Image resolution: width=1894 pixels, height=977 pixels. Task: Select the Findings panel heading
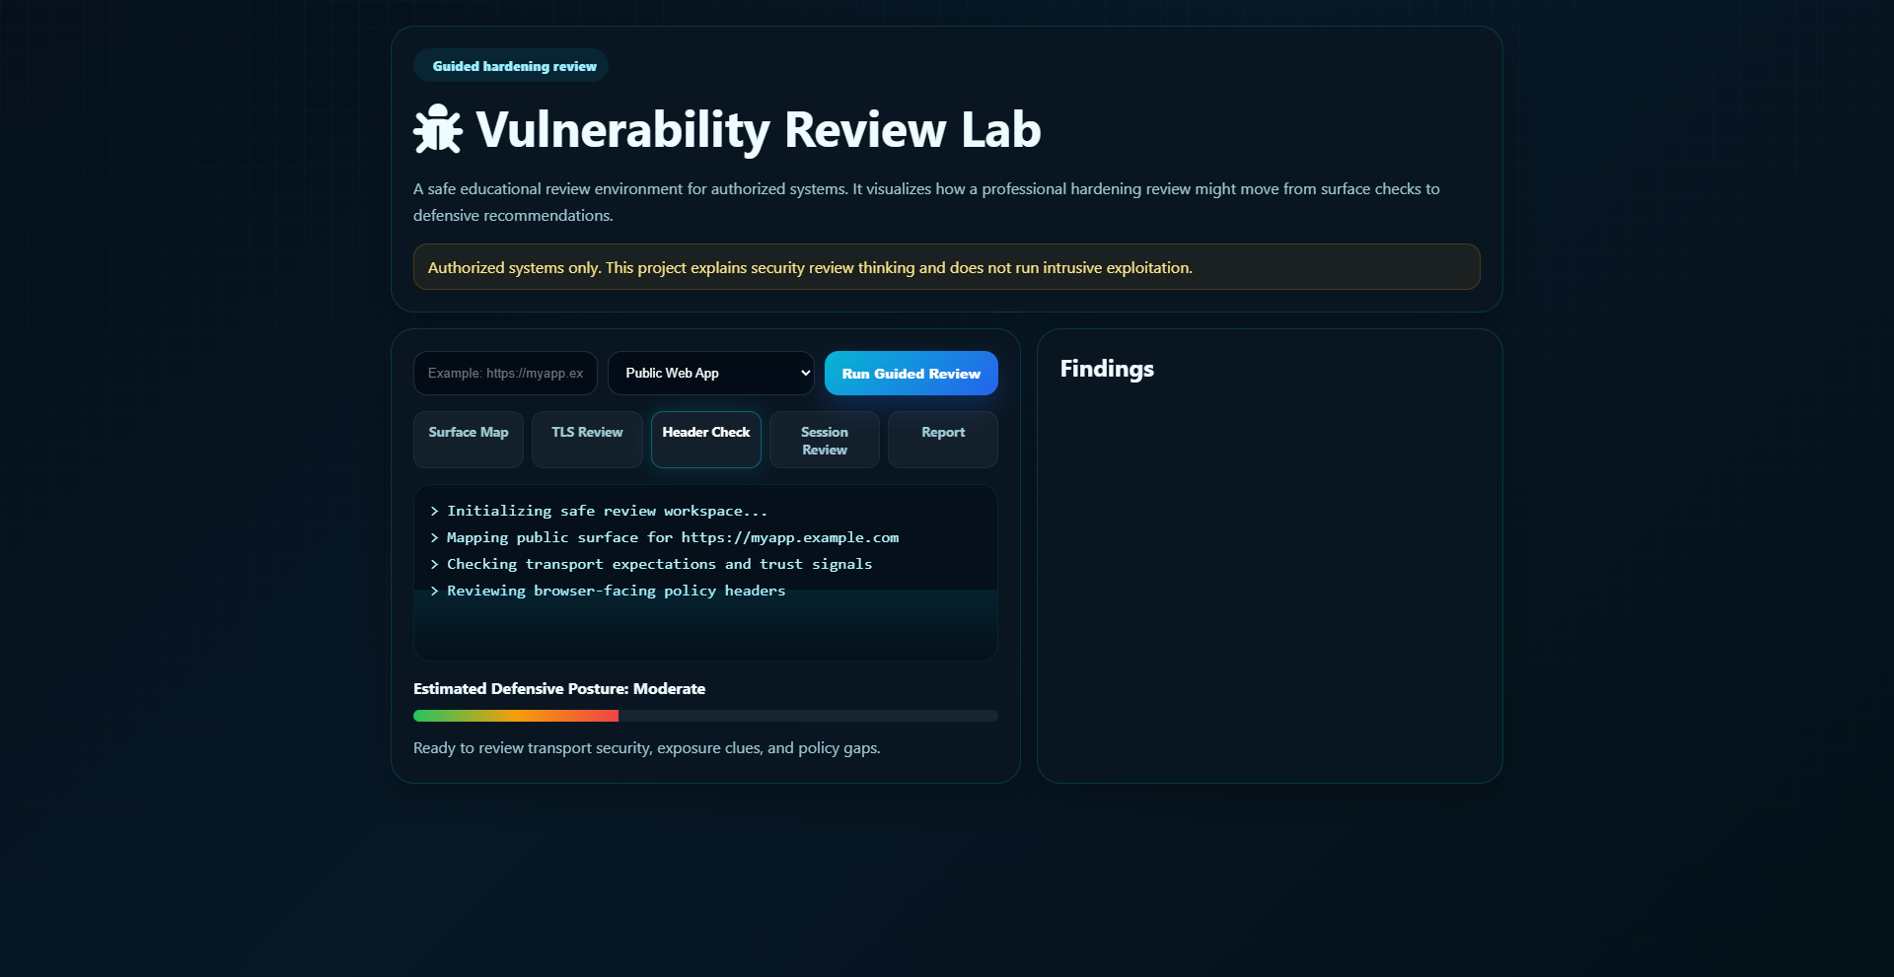pyautogui.click(x=1106, y=369)
